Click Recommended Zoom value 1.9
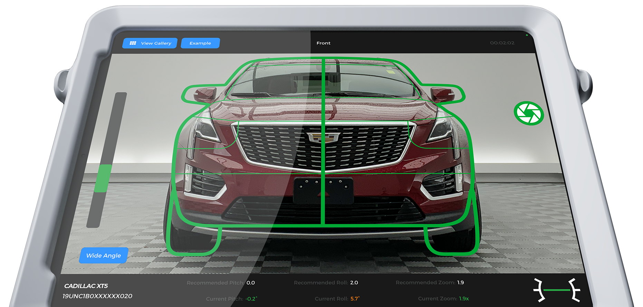643x307 pixels. 461,283
